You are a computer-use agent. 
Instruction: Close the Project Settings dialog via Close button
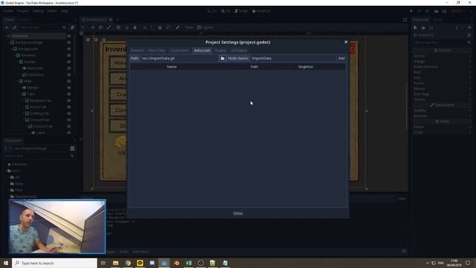tap(238, 214)
